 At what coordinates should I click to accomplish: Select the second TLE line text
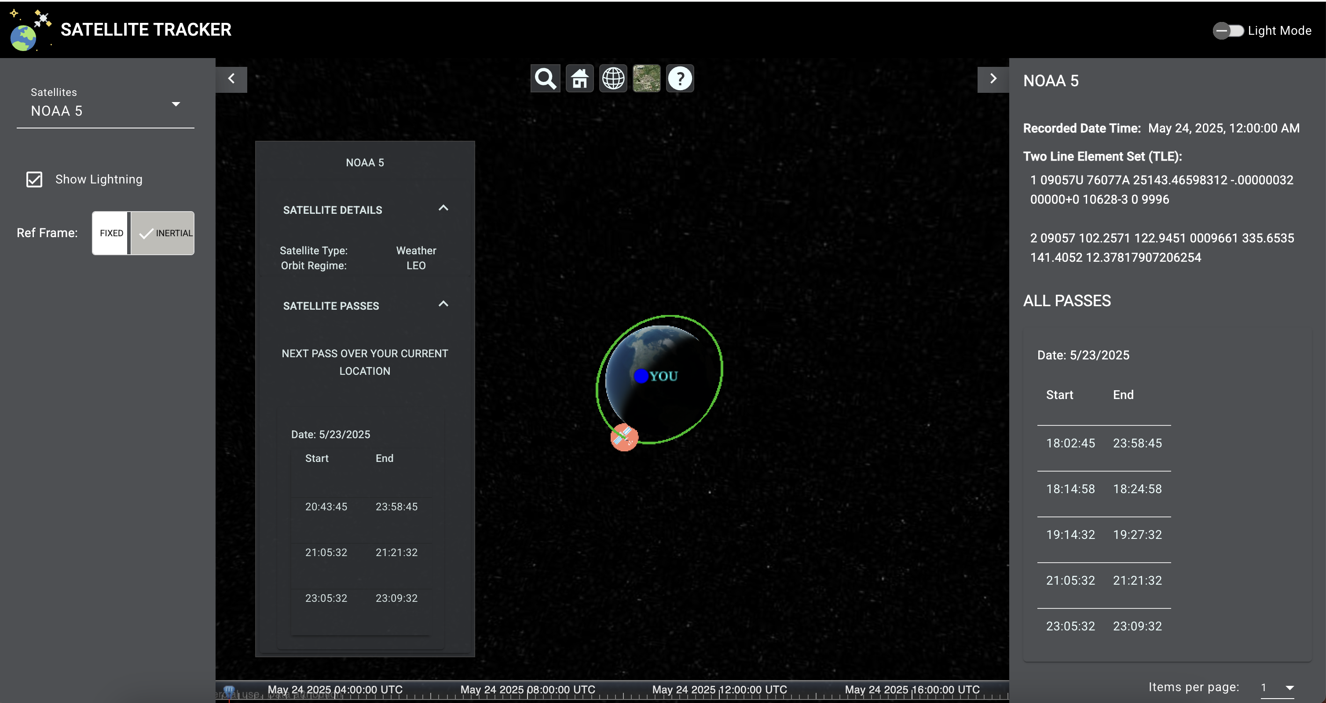1161,248
